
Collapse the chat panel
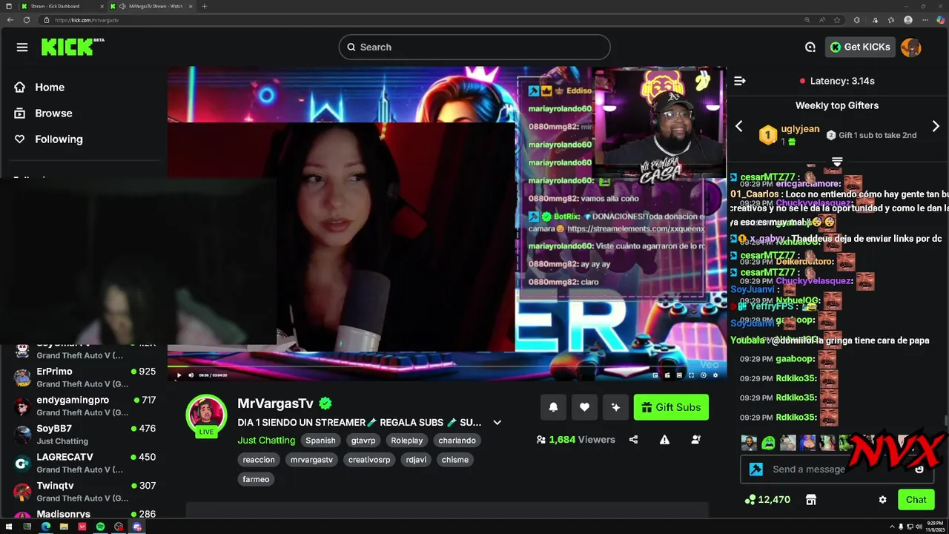click(739, 81)
